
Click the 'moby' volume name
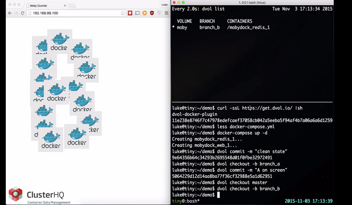(x=182, y=27)
